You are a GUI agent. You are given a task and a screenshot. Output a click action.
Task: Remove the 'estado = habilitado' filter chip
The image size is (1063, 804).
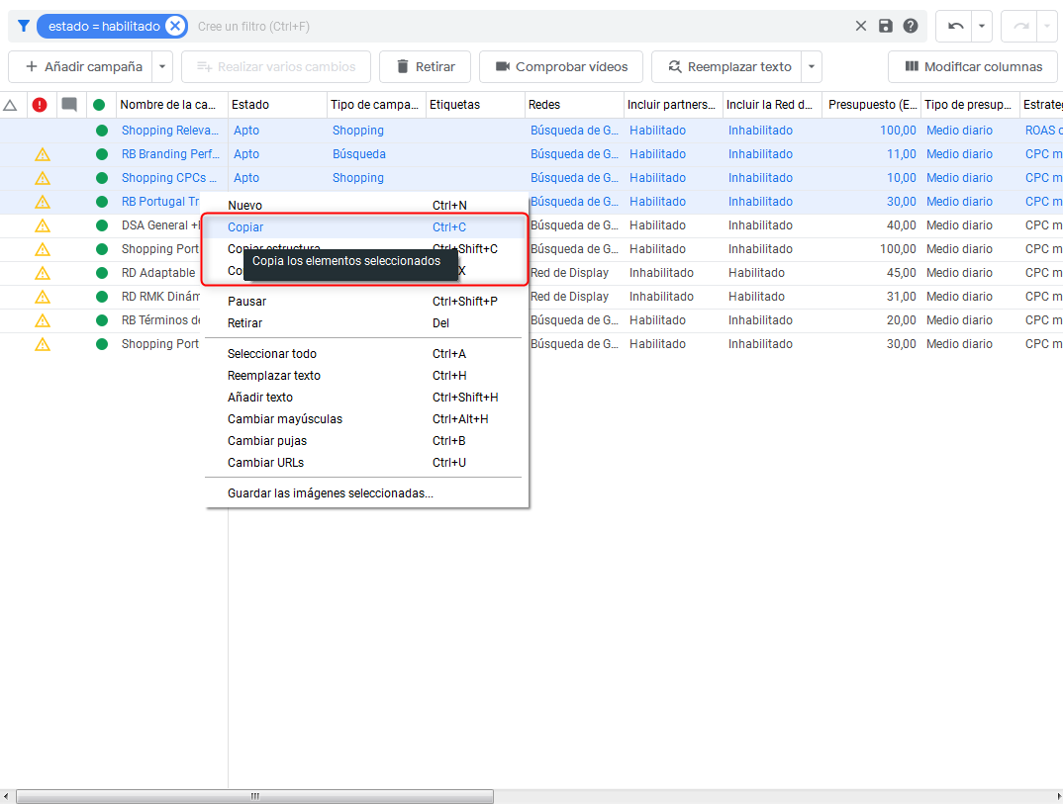pos(175,27)
